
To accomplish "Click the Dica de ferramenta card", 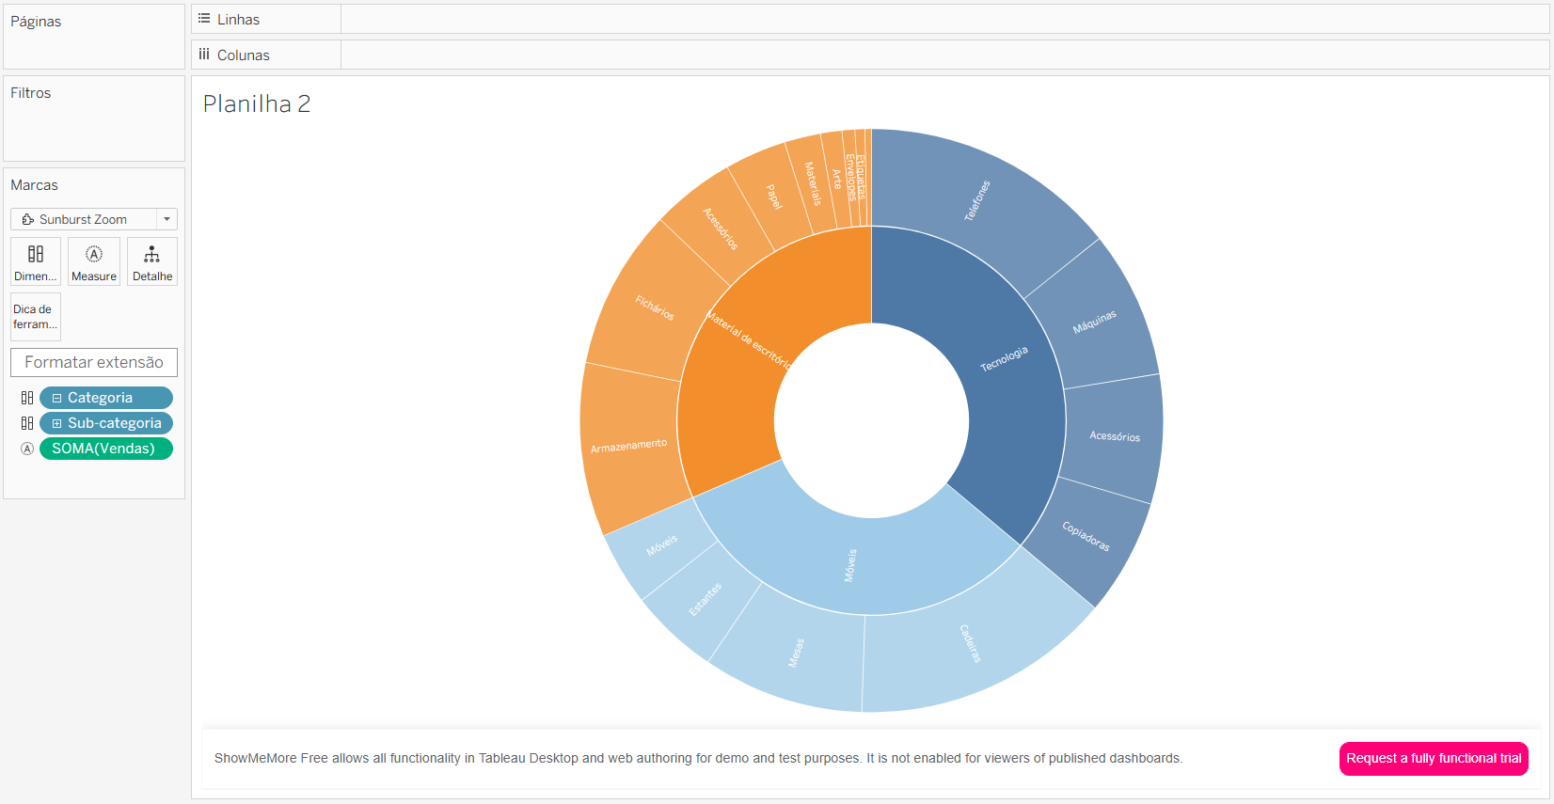I will click(x=36, y=316).
